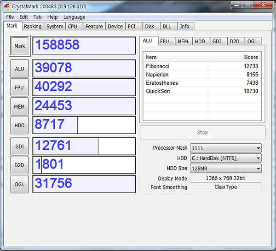Open the Help menu
276x251 pixels.
point(52,17)
